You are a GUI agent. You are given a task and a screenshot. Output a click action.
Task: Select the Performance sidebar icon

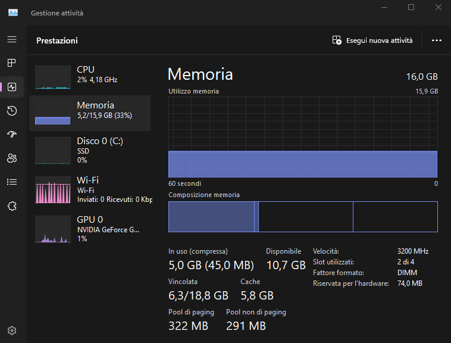pos(12,87)
